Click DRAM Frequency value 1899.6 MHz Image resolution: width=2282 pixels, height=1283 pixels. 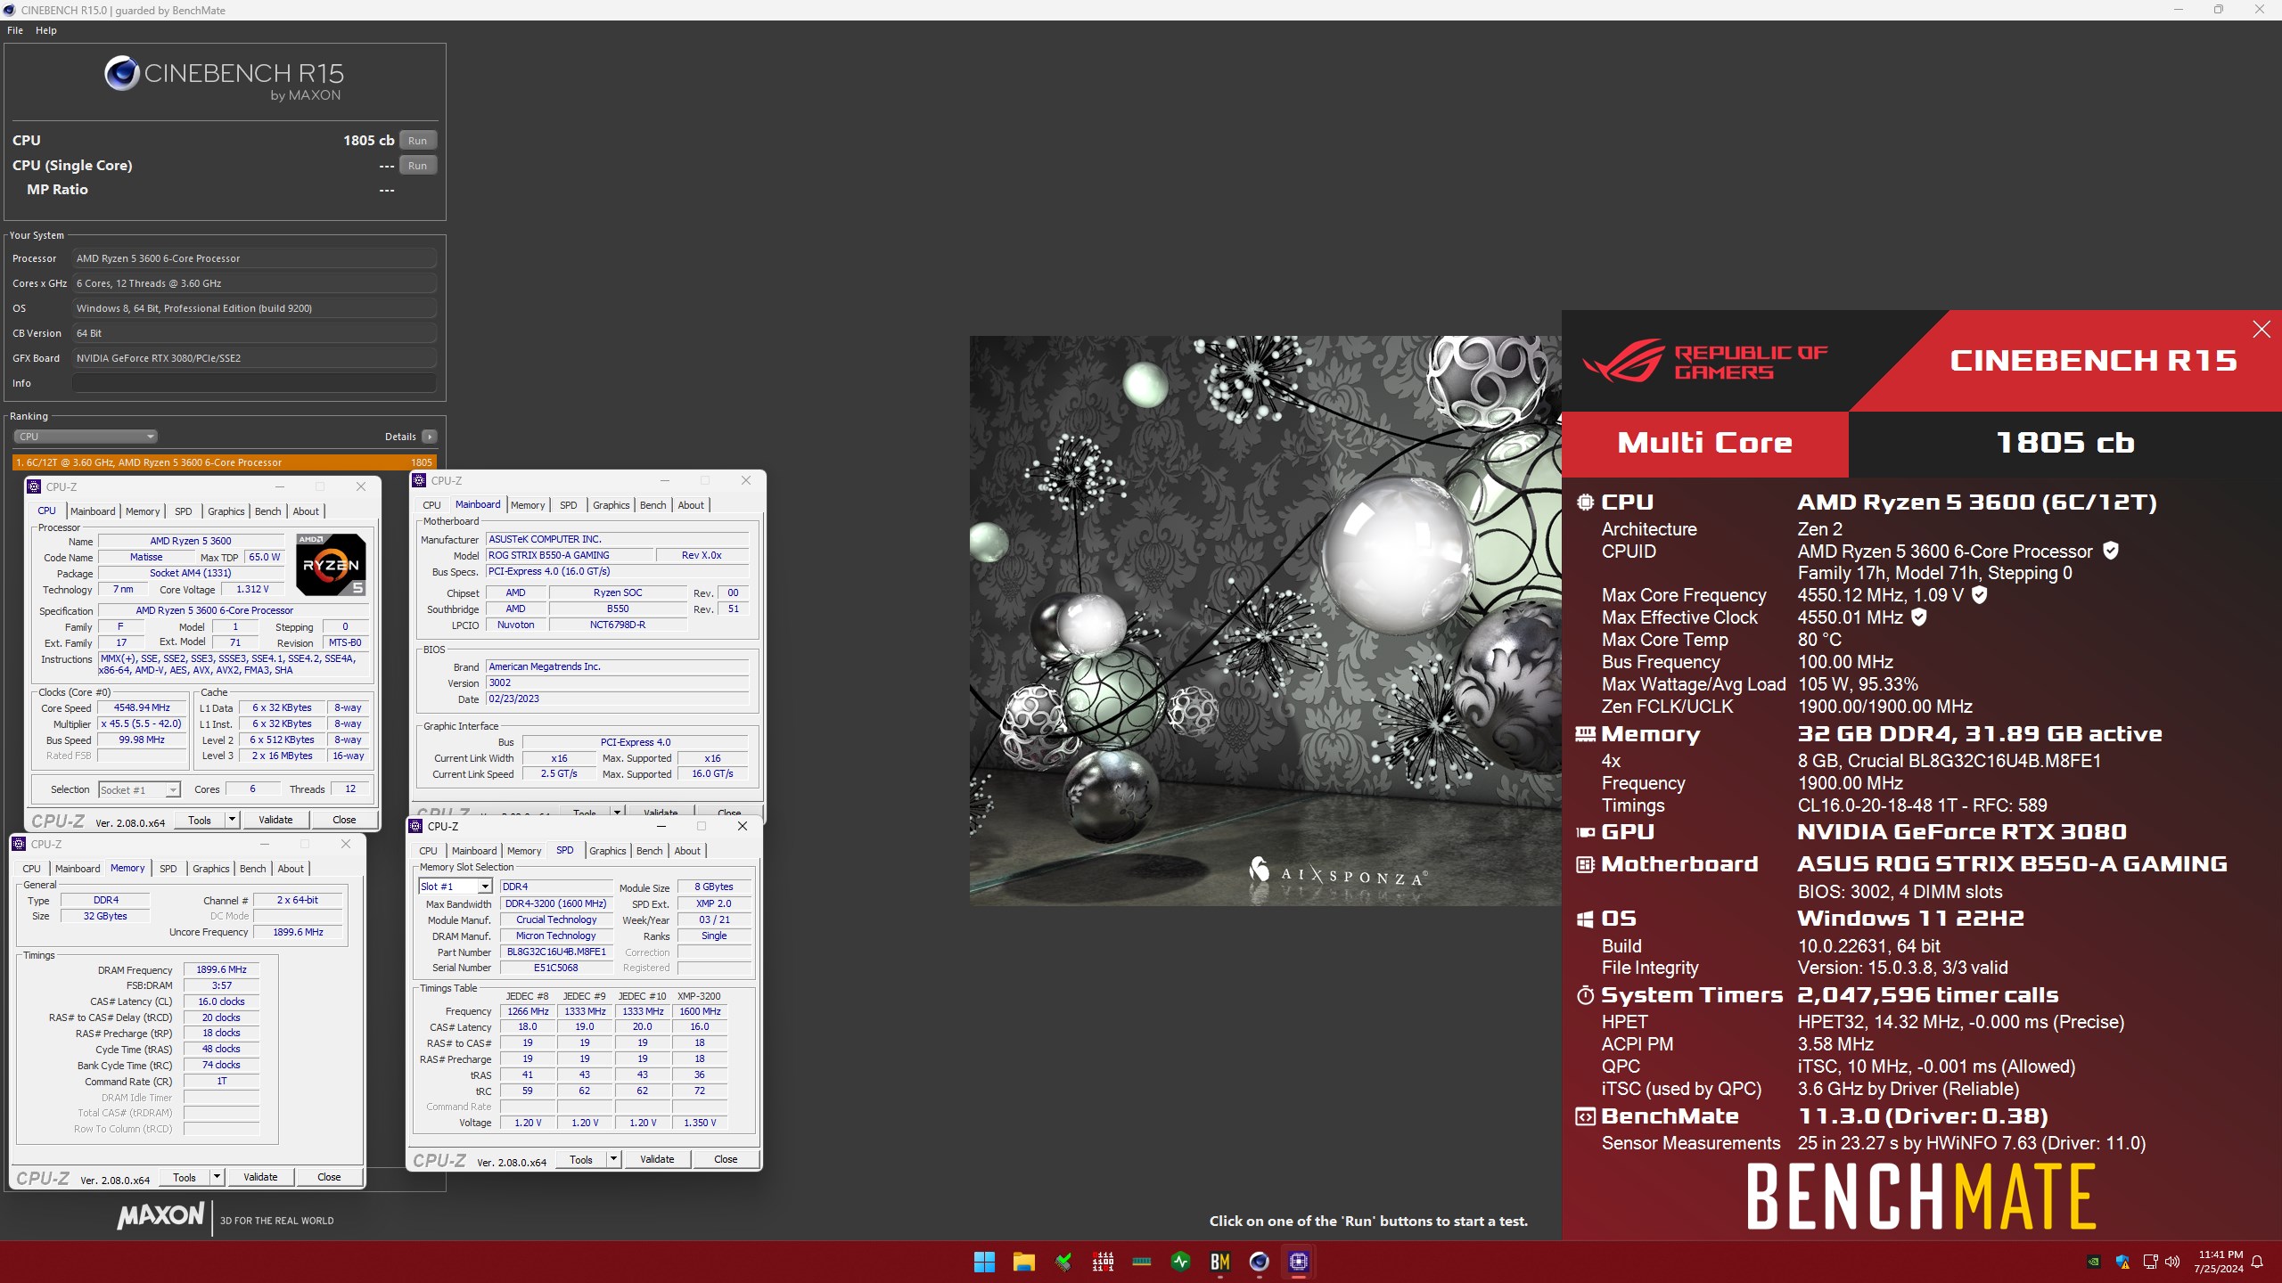(221, 969)
